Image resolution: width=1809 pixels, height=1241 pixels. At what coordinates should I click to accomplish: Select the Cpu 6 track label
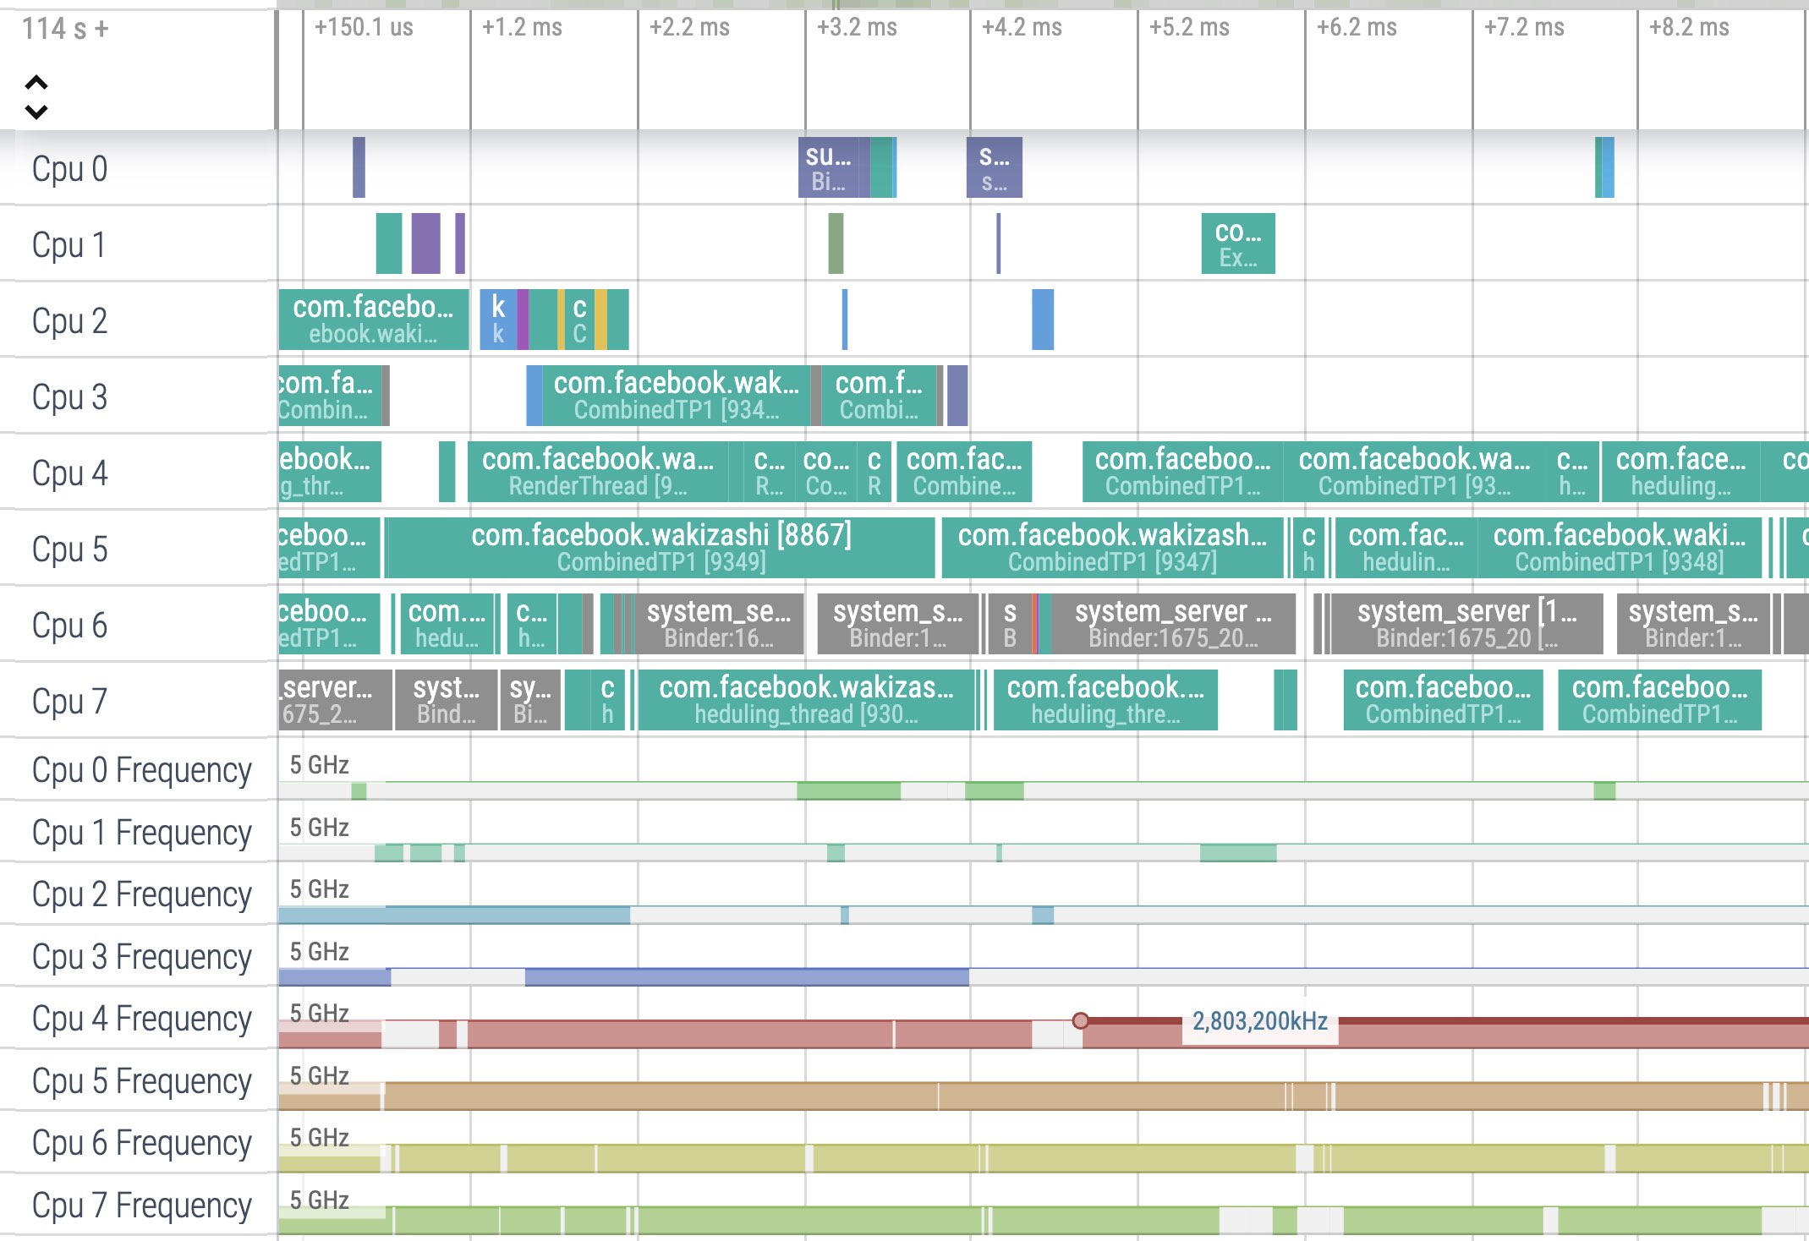coord(69,626)
